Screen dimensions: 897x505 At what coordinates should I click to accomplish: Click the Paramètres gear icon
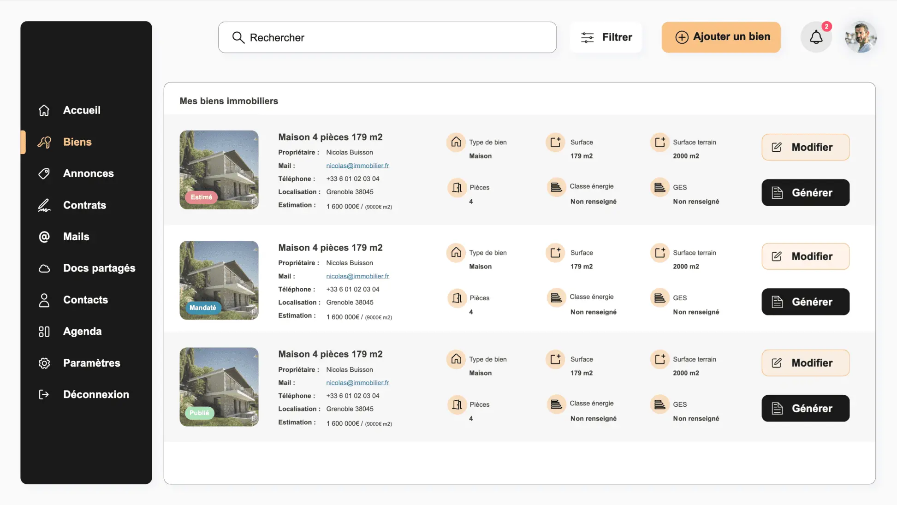[x=44, y=363]
